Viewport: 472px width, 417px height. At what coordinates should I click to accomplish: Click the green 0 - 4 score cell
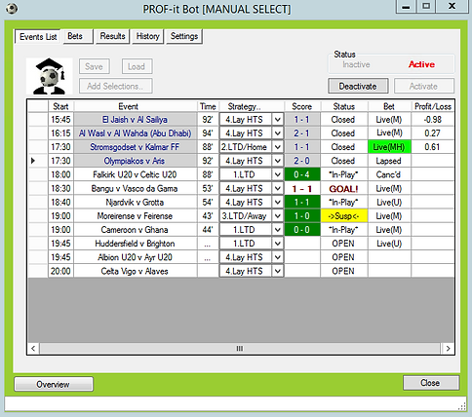[x=302, y=174]
